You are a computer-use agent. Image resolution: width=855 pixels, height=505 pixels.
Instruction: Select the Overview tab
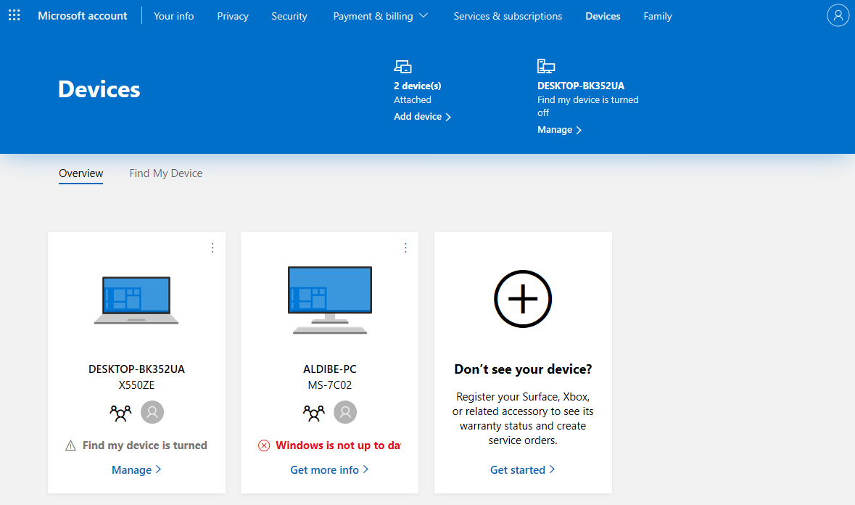tap(80, 173)
